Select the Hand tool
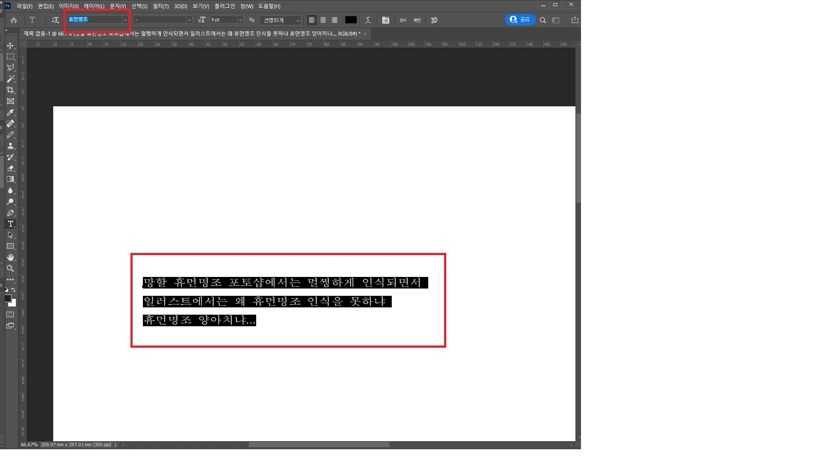 tap(10, 257)
